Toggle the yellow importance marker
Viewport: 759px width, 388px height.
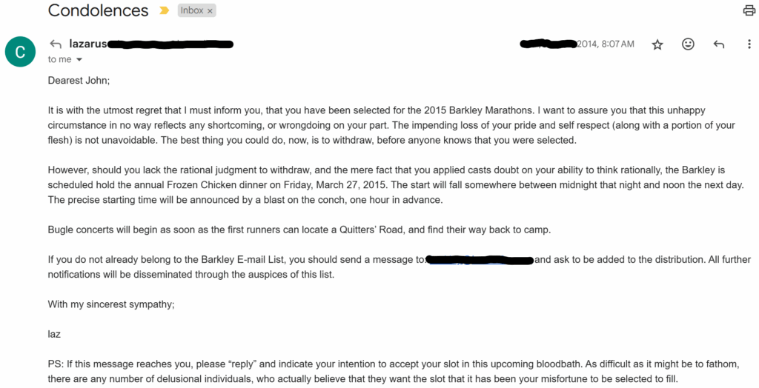tap(164, 10)
